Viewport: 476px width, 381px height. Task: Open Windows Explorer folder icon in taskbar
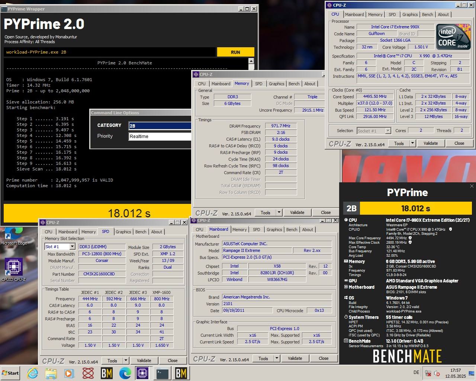51,373
